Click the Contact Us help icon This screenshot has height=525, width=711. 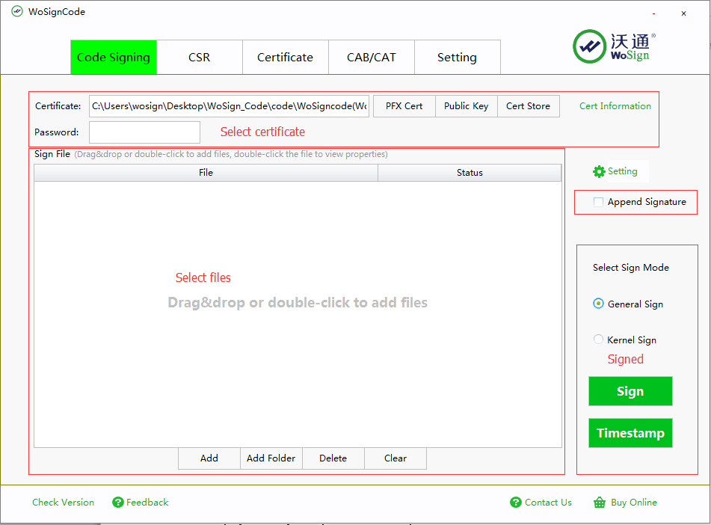[516, 503]
